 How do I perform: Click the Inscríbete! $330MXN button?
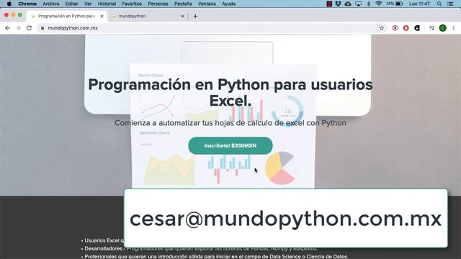point(230,145)
